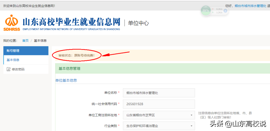Go to 首页 breadcrumb link

click(x=25, y=41)
